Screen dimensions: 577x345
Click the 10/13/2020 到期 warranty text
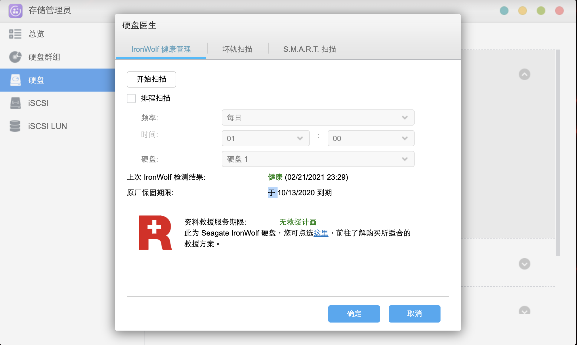click(305, 193)
